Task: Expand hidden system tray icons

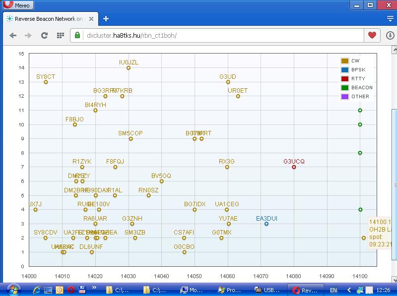Action: tap(349, 290)
